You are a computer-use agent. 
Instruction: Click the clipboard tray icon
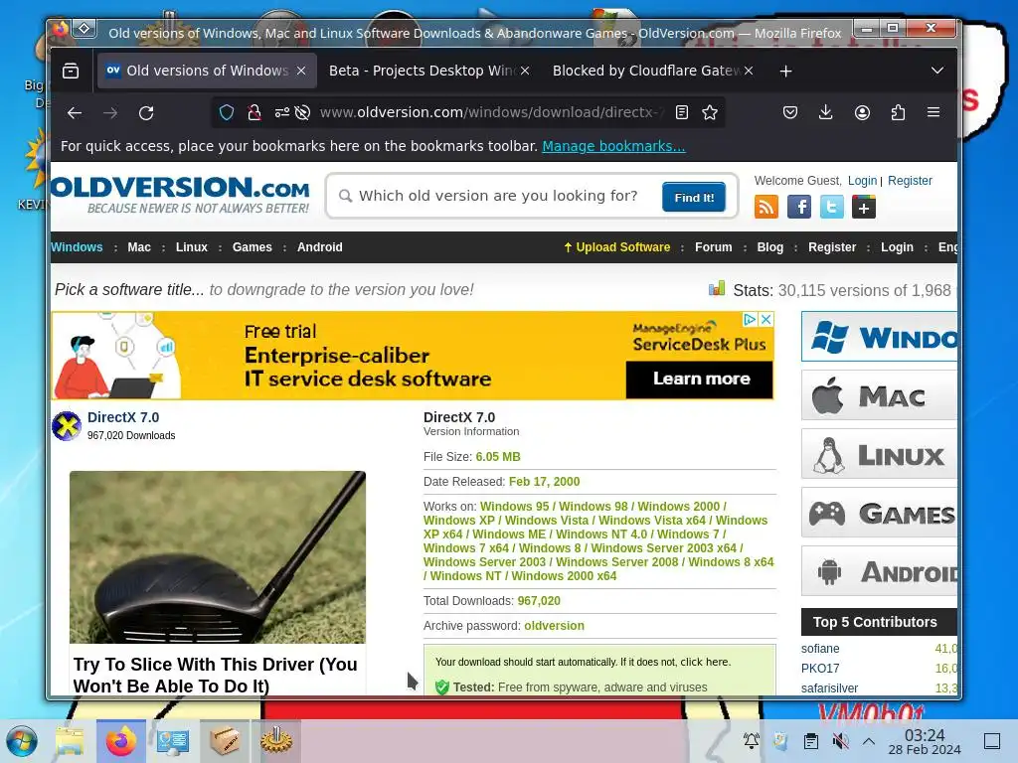point(810,740)
